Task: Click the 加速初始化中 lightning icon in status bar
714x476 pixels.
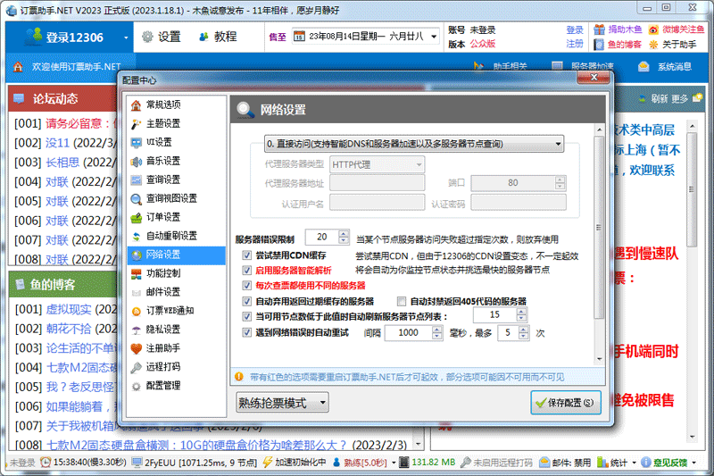Action: pos(268,463)
